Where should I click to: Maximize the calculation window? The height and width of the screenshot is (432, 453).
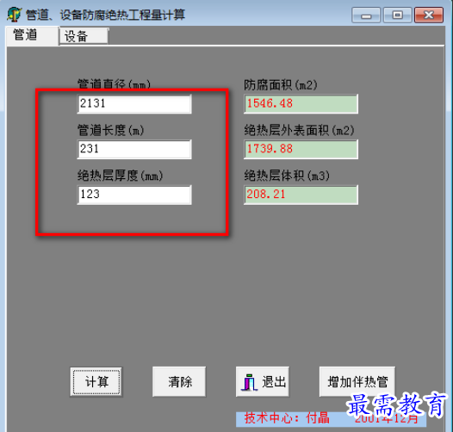point(398,15)
